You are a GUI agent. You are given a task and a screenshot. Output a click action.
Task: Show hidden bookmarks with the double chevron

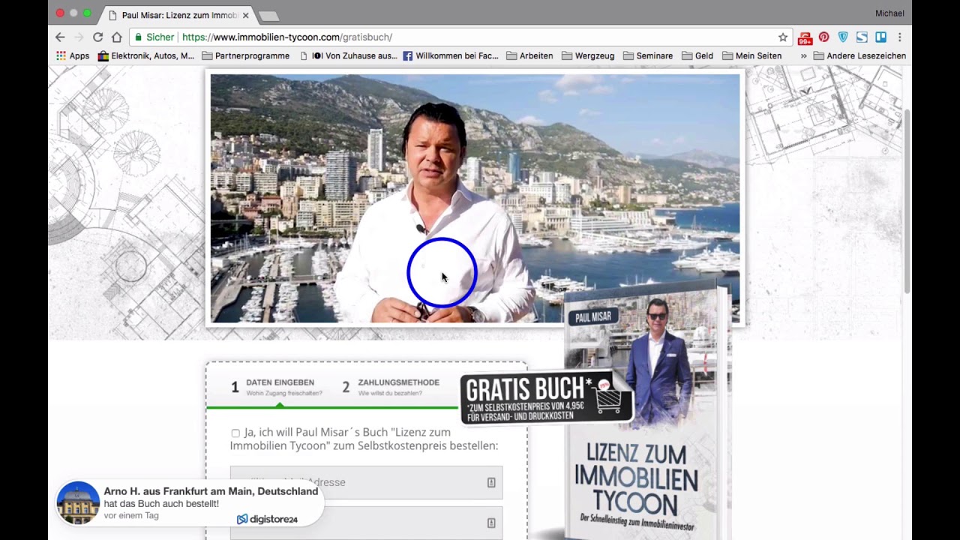803,55
